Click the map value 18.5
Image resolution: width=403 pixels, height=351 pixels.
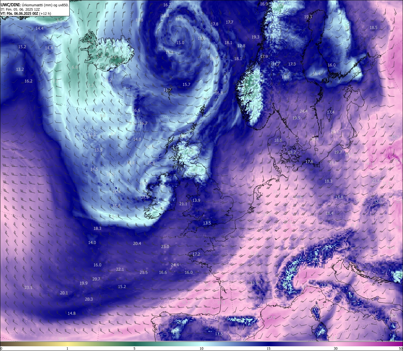point(373,28)
